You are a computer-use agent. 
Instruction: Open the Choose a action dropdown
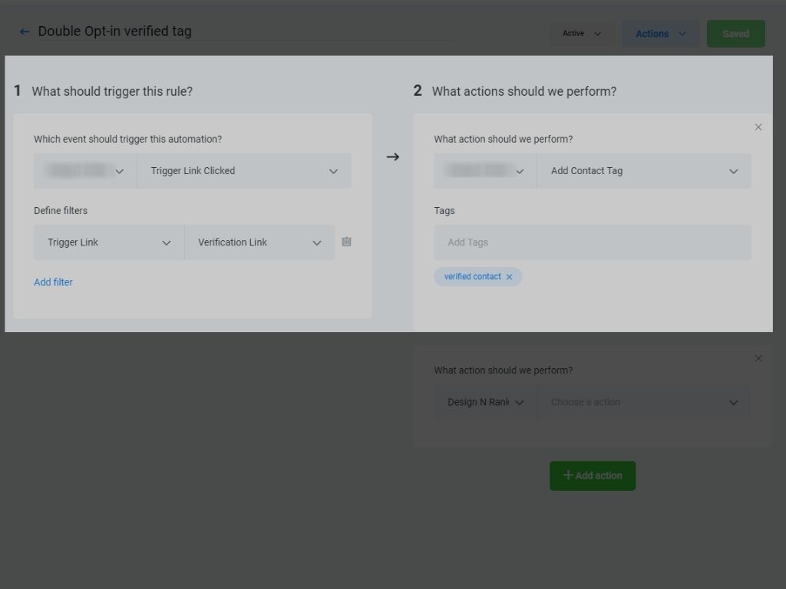644,402
